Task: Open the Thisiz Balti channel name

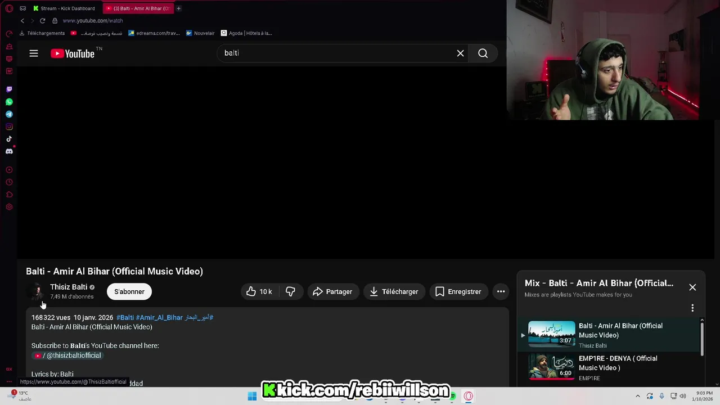Action: click(69, 287)
